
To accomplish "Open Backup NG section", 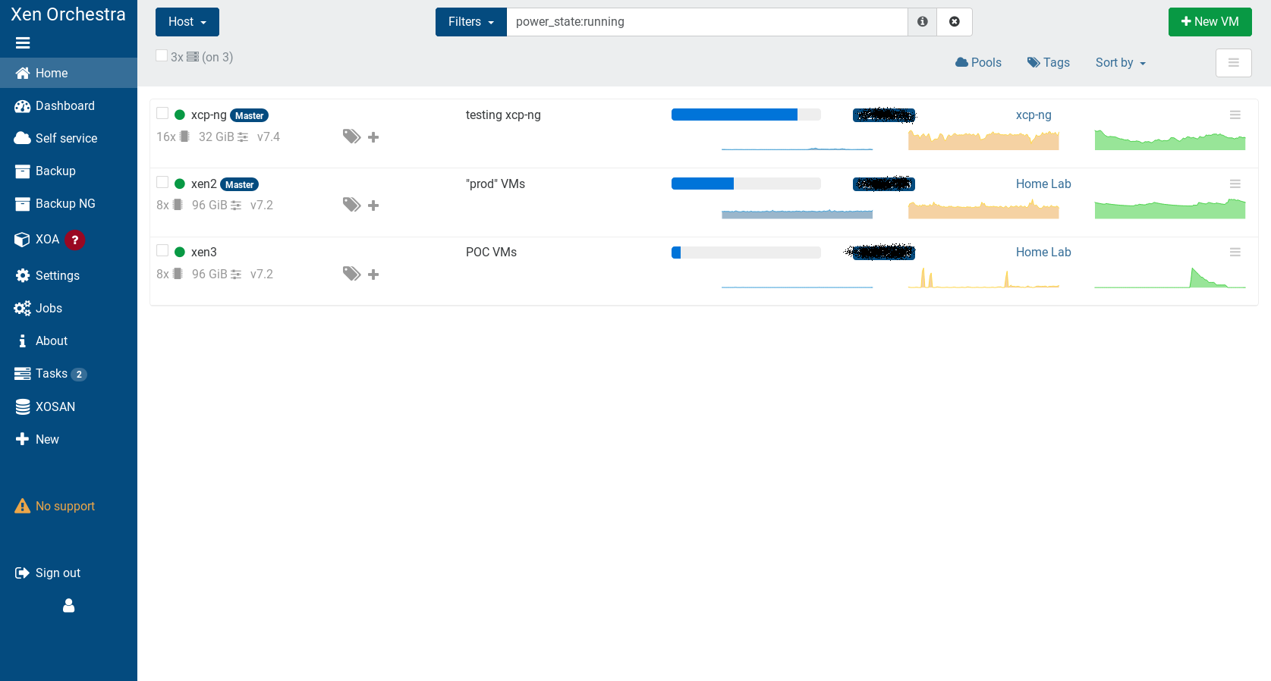I will click(68, 203).
